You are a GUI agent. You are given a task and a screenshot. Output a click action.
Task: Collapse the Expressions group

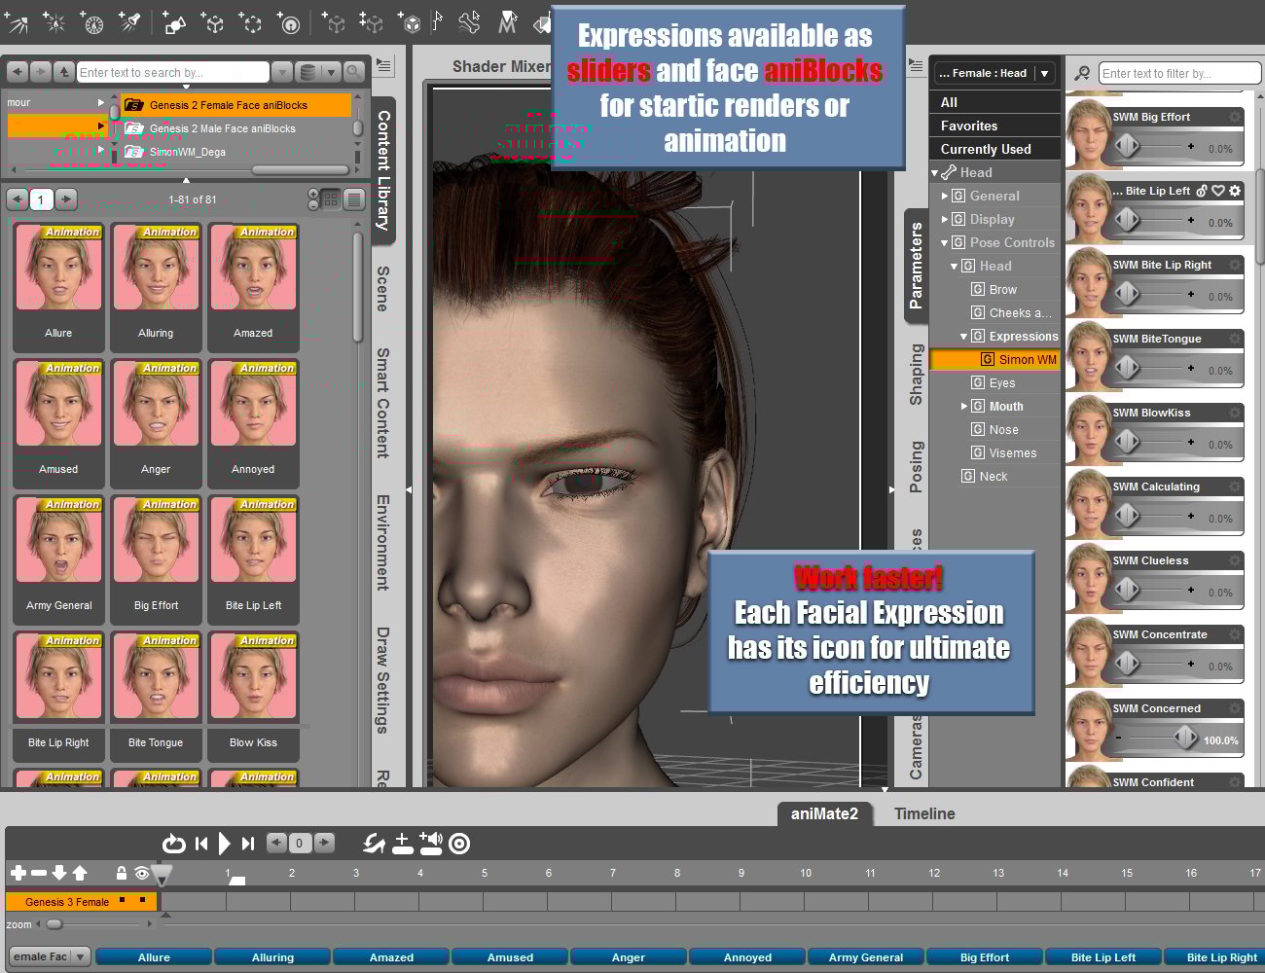(x=964, y=337)
